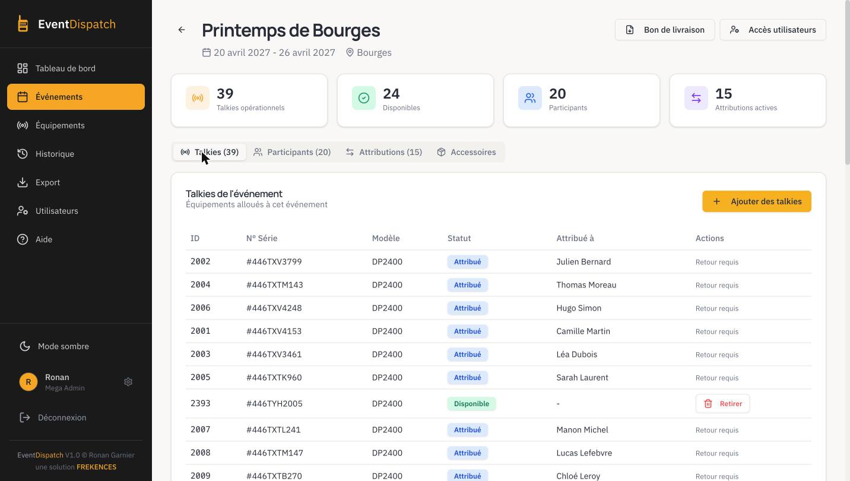
Task: Open Aide help page in sidebar
Action: tap(76, 239)
